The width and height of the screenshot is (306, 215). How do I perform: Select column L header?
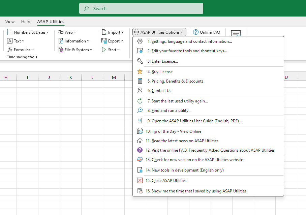coord(92,78)
